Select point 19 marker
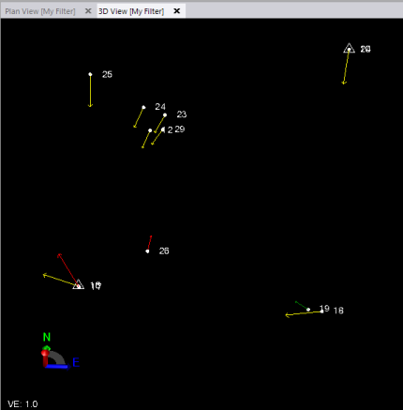This screenshot has height=410, width=403. coord(308,310)
